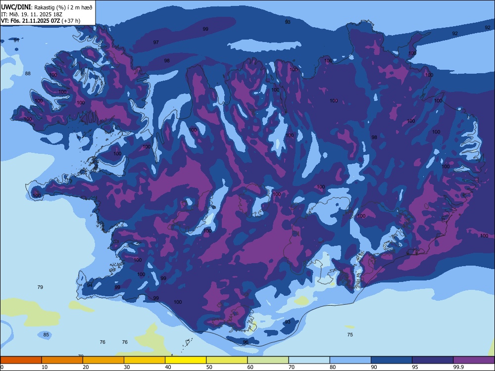Choose the purple legend swatch above 99.9
This screenshot has height=371, width=495.
pyautogui.click(x=474, y=360)
